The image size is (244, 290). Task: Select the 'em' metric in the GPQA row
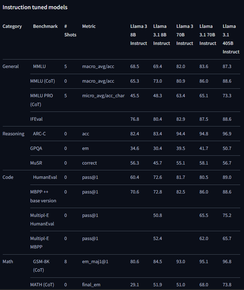[x=85, y=148]
